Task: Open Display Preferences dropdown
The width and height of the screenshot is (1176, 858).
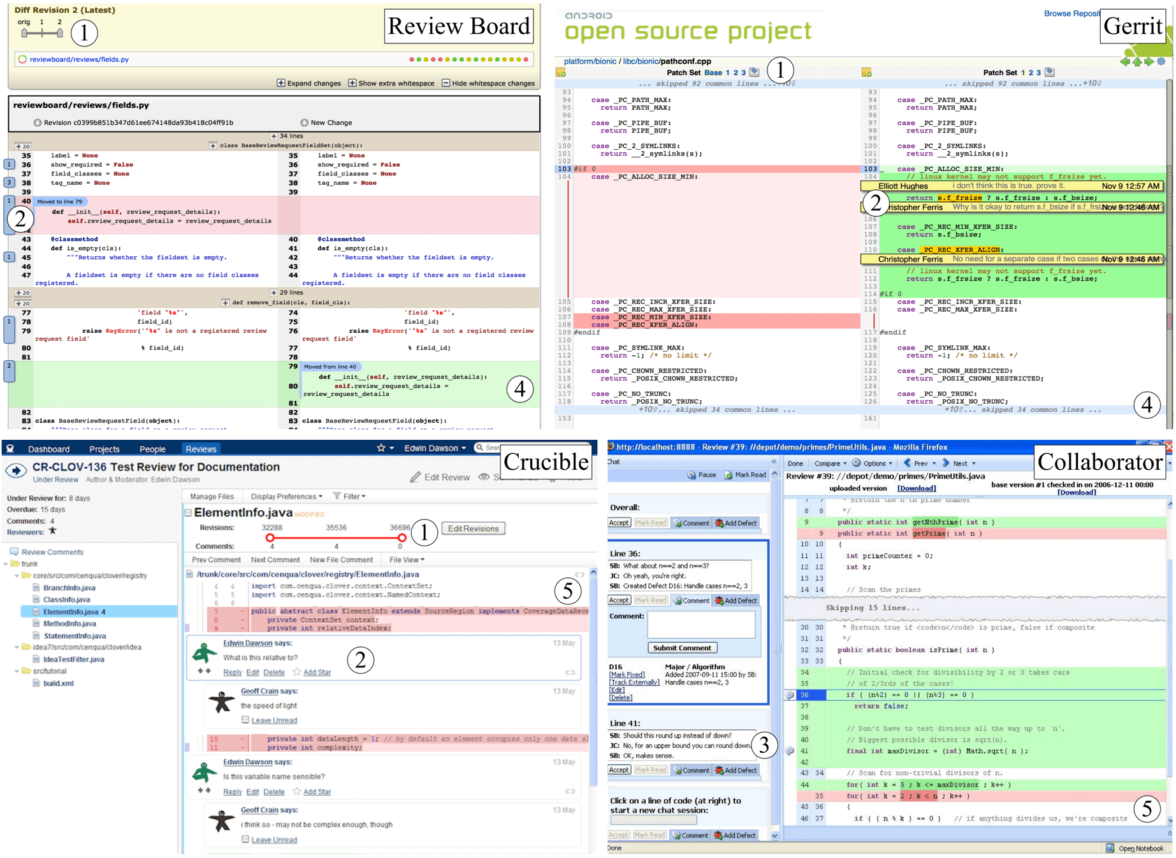Action: point(286,497)
